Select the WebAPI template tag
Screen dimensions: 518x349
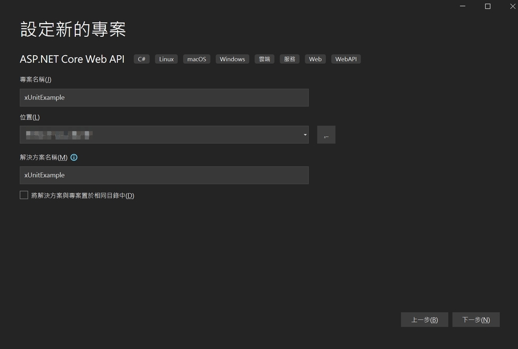tap(345, 59)
